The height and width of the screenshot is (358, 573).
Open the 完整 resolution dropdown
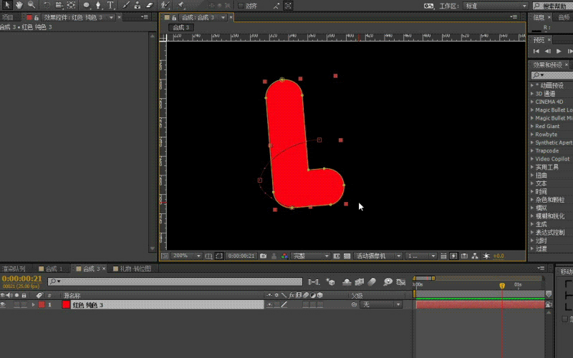(311, 256)
